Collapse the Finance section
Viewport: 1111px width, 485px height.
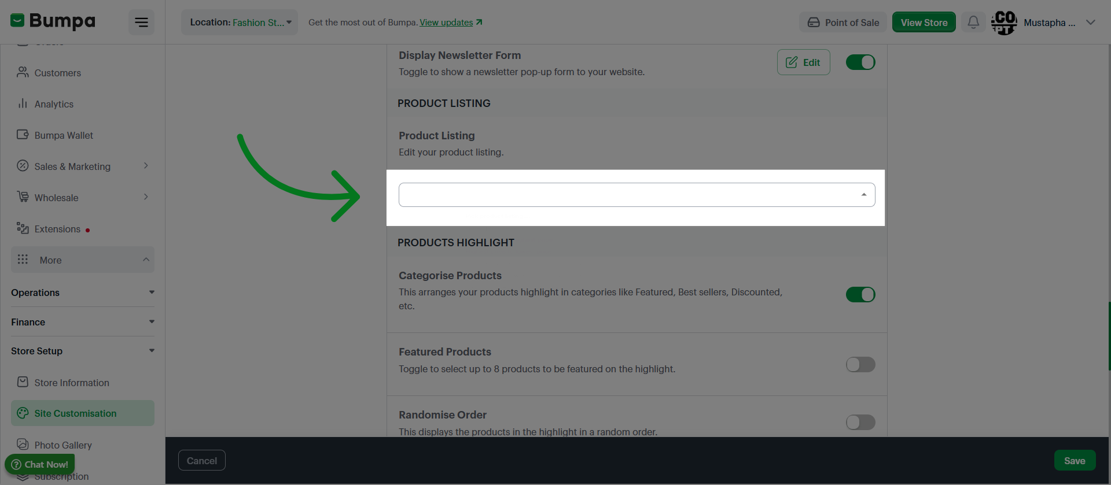[x=83, y=322]
